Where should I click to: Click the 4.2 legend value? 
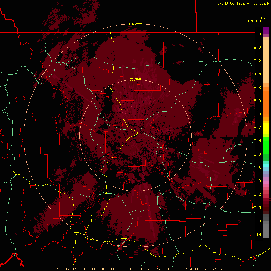coord(257,128)
